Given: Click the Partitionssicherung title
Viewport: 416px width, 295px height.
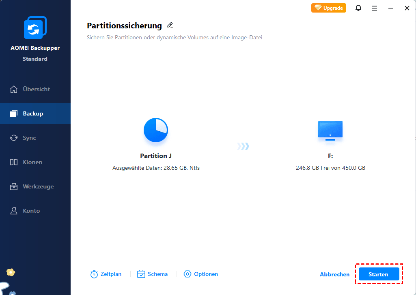Looking at the screenshot, I should click(x=125, y=26).
